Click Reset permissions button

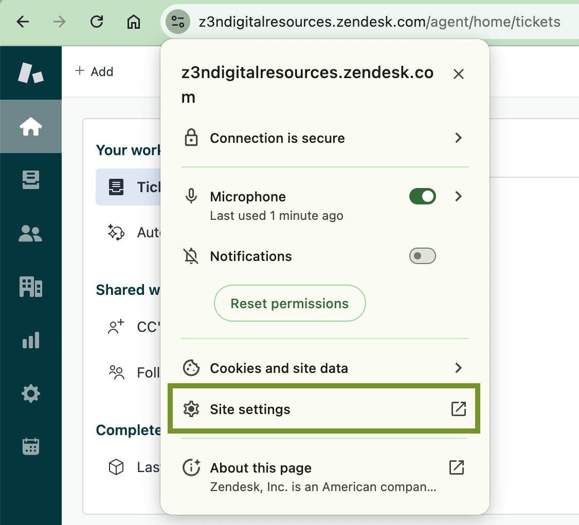coord(290,303)
